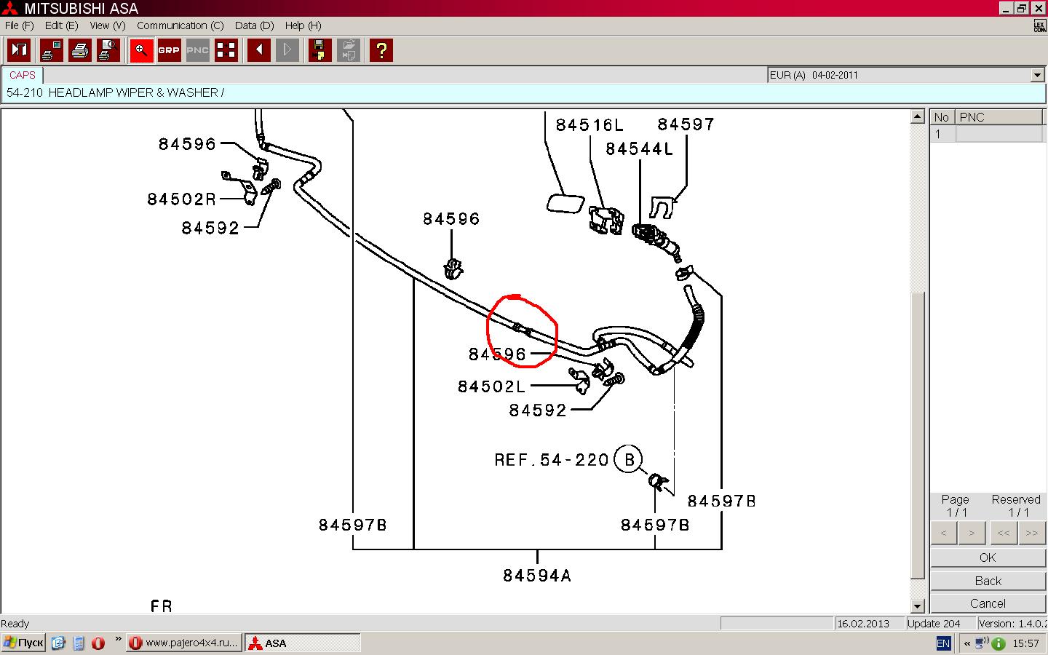This screenshot has width=1048, height=655.
Task: Click the show desktop quick launch icon
Action: coord(58,643)
